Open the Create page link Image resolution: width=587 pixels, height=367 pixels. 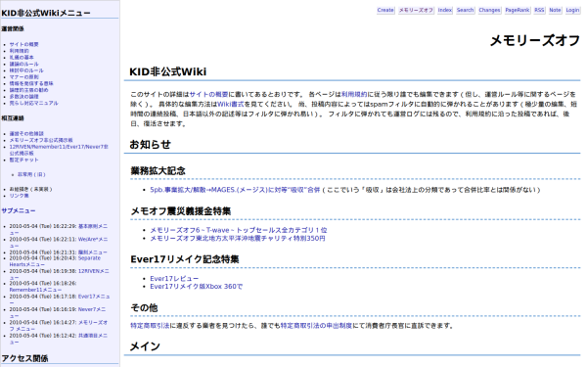coord(385,10)
